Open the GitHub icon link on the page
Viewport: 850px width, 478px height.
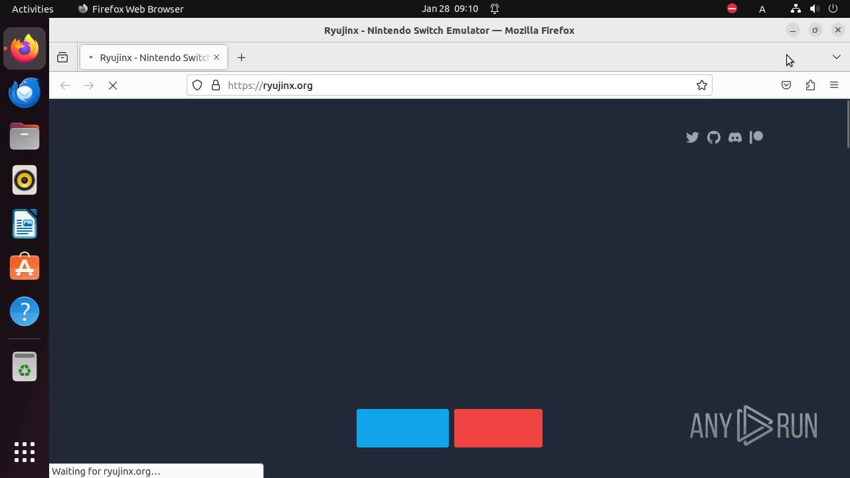pyautogui.click(x=714, y=137)
